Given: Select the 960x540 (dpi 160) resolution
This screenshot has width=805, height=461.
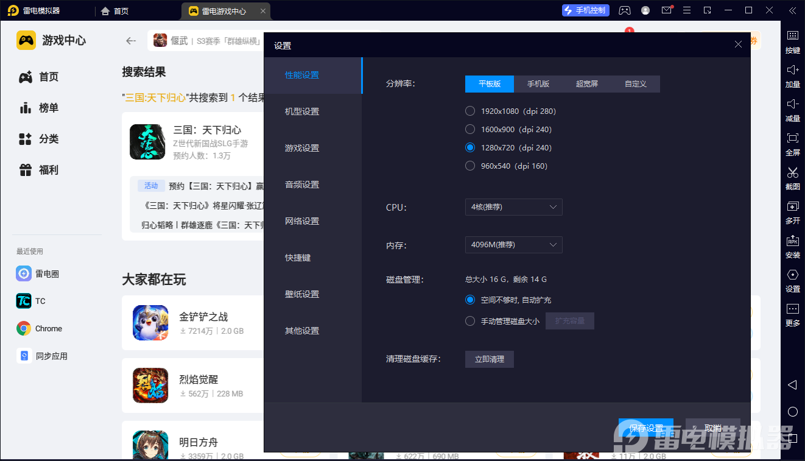Looking at the screenshot, I should [470, 166].
